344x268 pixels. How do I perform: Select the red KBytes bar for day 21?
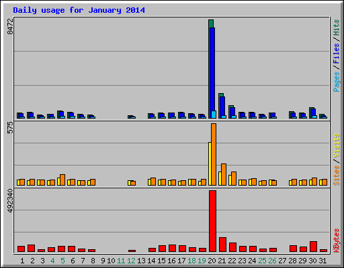(222, 245)
